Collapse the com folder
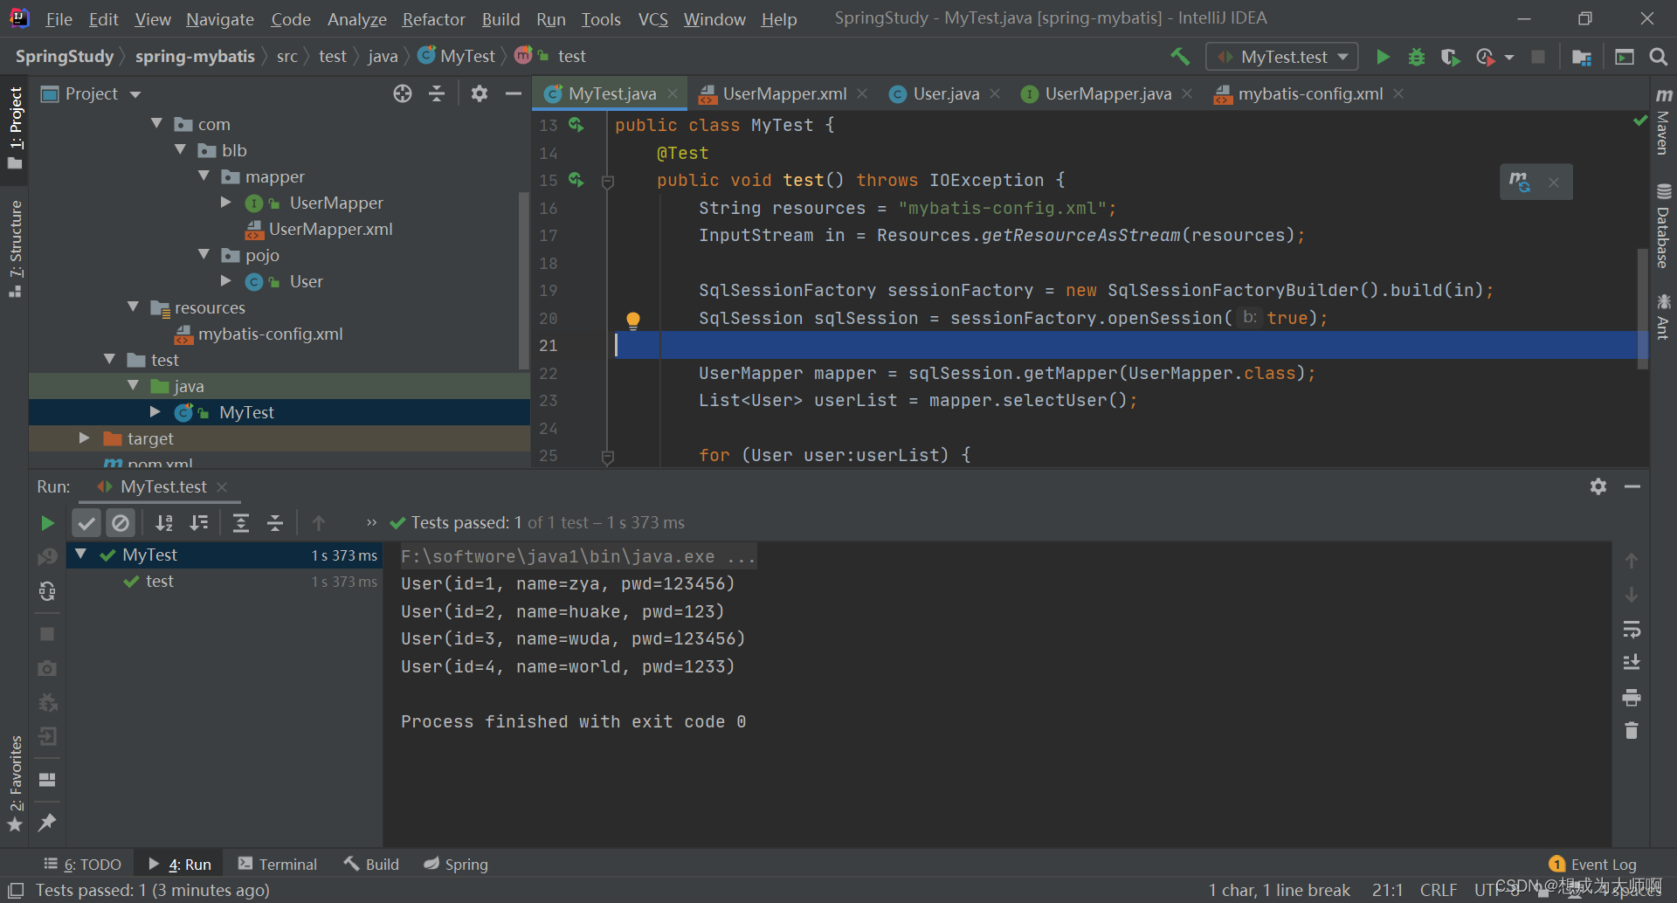 tap(157, 124)
